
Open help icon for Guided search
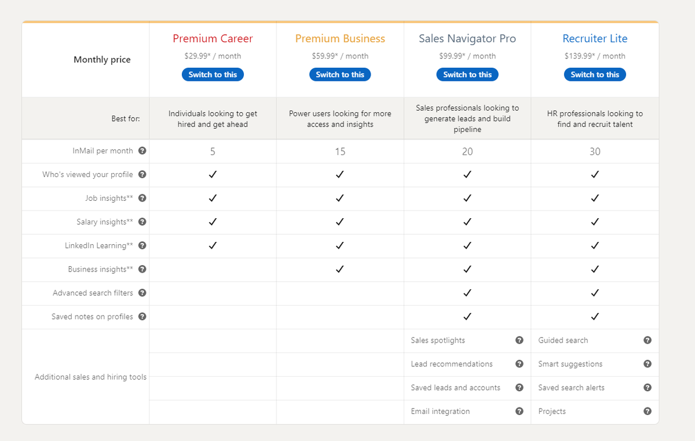pos(648,340)
